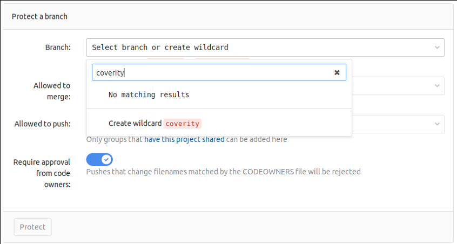The image size is (457, 244).
Task: Clear the coverity search text
Action: [337, 72]
